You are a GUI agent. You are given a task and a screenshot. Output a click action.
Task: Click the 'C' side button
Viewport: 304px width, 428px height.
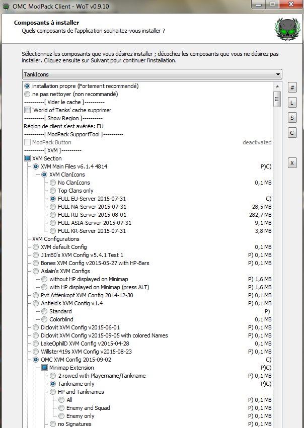click(292, 133)
